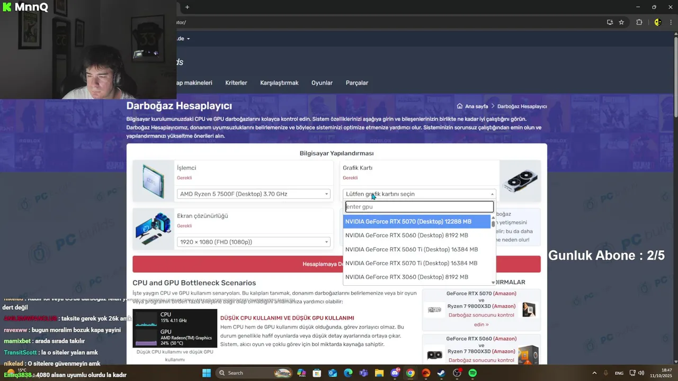Go to the Ana sayfa breadcrumb link
The image size is (678, 381).
pyautogui.click(x=476, y=106)
